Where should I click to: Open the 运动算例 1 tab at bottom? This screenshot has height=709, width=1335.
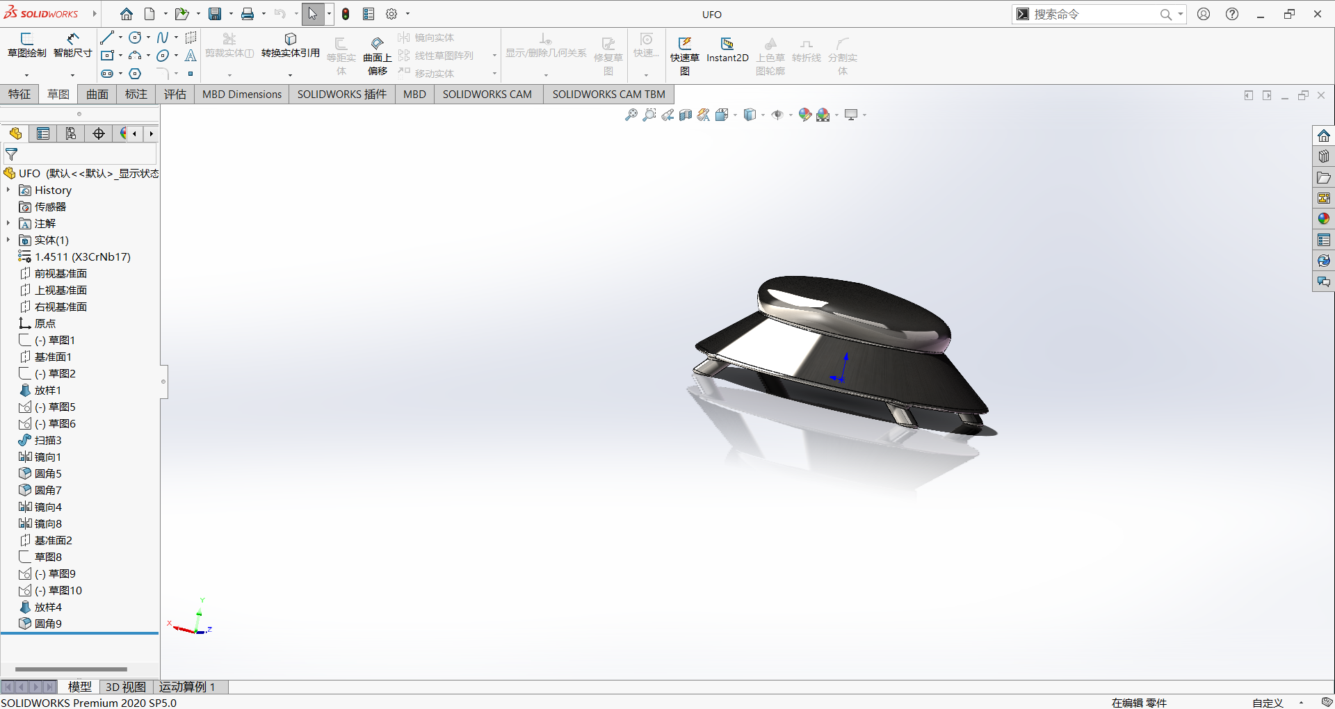pos(186,687)
